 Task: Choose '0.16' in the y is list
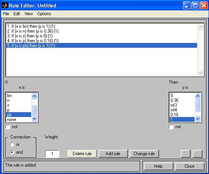pos(182,115)
